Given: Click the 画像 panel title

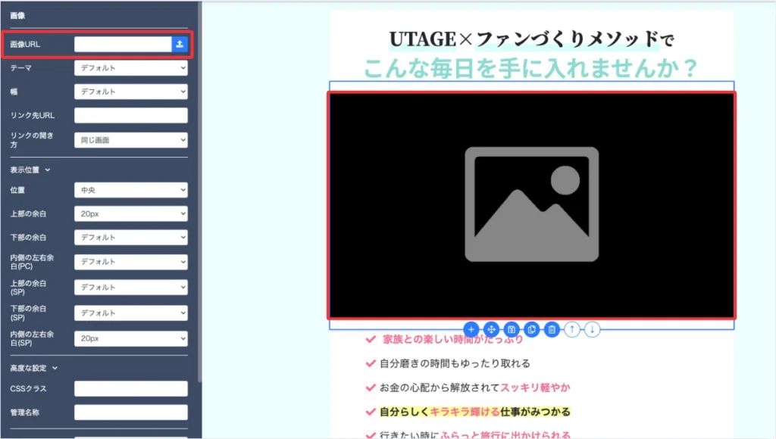Looking at the screenshot, I should click(17, 15).
